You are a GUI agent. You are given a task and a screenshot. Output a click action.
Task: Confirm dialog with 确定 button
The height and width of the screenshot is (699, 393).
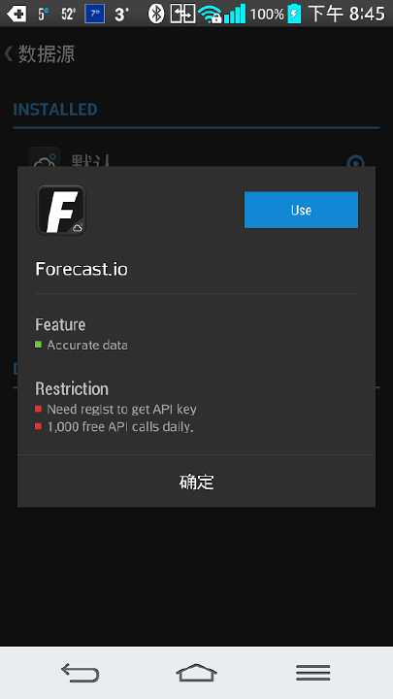click(x=196, y=482)
